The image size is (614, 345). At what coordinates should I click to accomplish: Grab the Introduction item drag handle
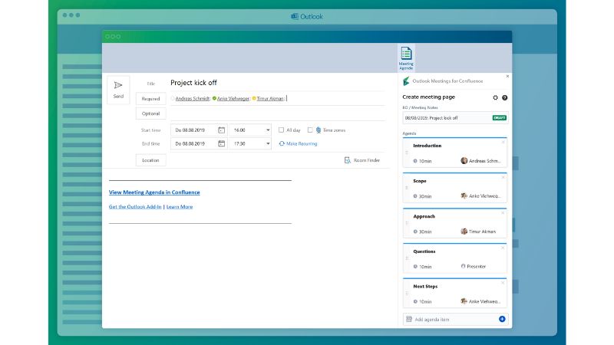pos(407,153)
